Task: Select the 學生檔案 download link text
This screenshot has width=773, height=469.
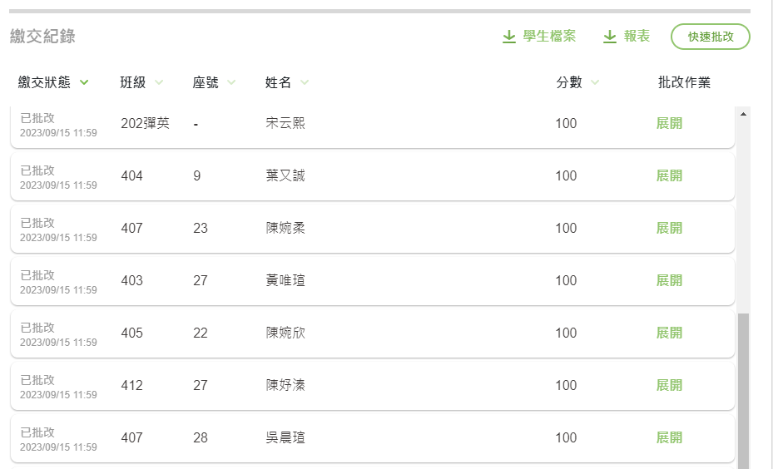Action: (549, 36)
